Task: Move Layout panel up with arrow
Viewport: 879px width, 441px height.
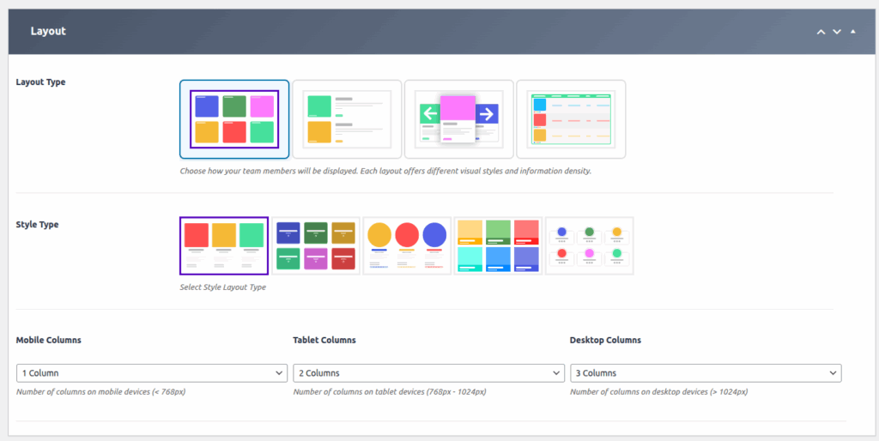Action: tap(821, 32)
